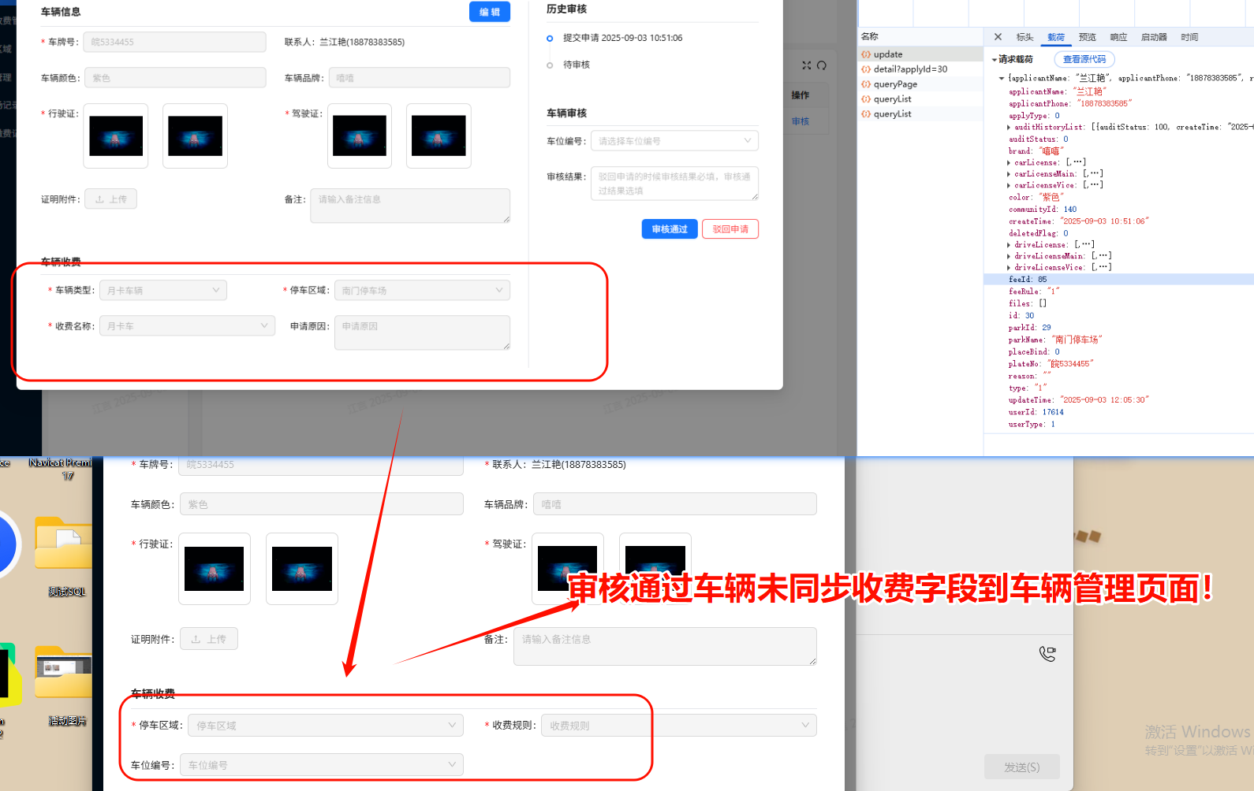This screenshot has height=791, width=1254.
Task: Click the 车辆品牌 field in the audit dialog
Action: pos(420,78)
